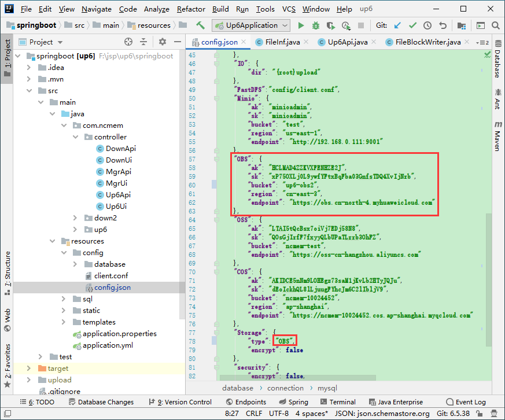Image resolution: width=505 pixels, height=420 pixels.
Task: Fold the security block at line 81
Action: (x=216, y=367)
